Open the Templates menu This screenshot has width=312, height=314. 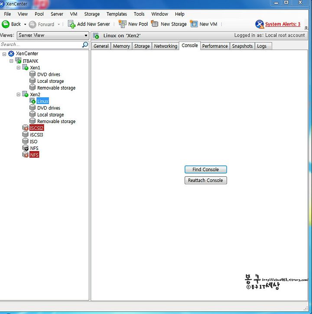point(117,14)
